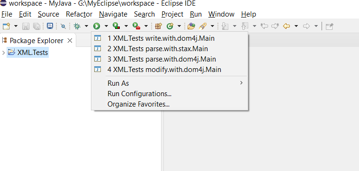
Task: Click the Save disk icon
Action: (26, 27)
